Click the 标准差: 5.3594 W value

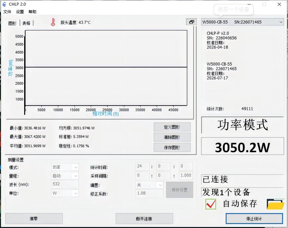point(74,137)
